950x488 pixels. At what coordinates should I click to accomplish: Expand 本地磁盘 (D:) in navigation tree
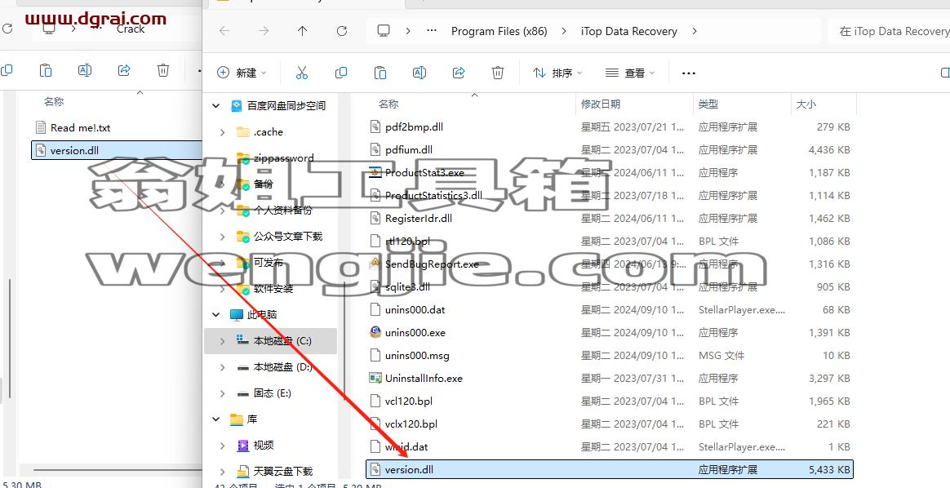pos(223,367)
